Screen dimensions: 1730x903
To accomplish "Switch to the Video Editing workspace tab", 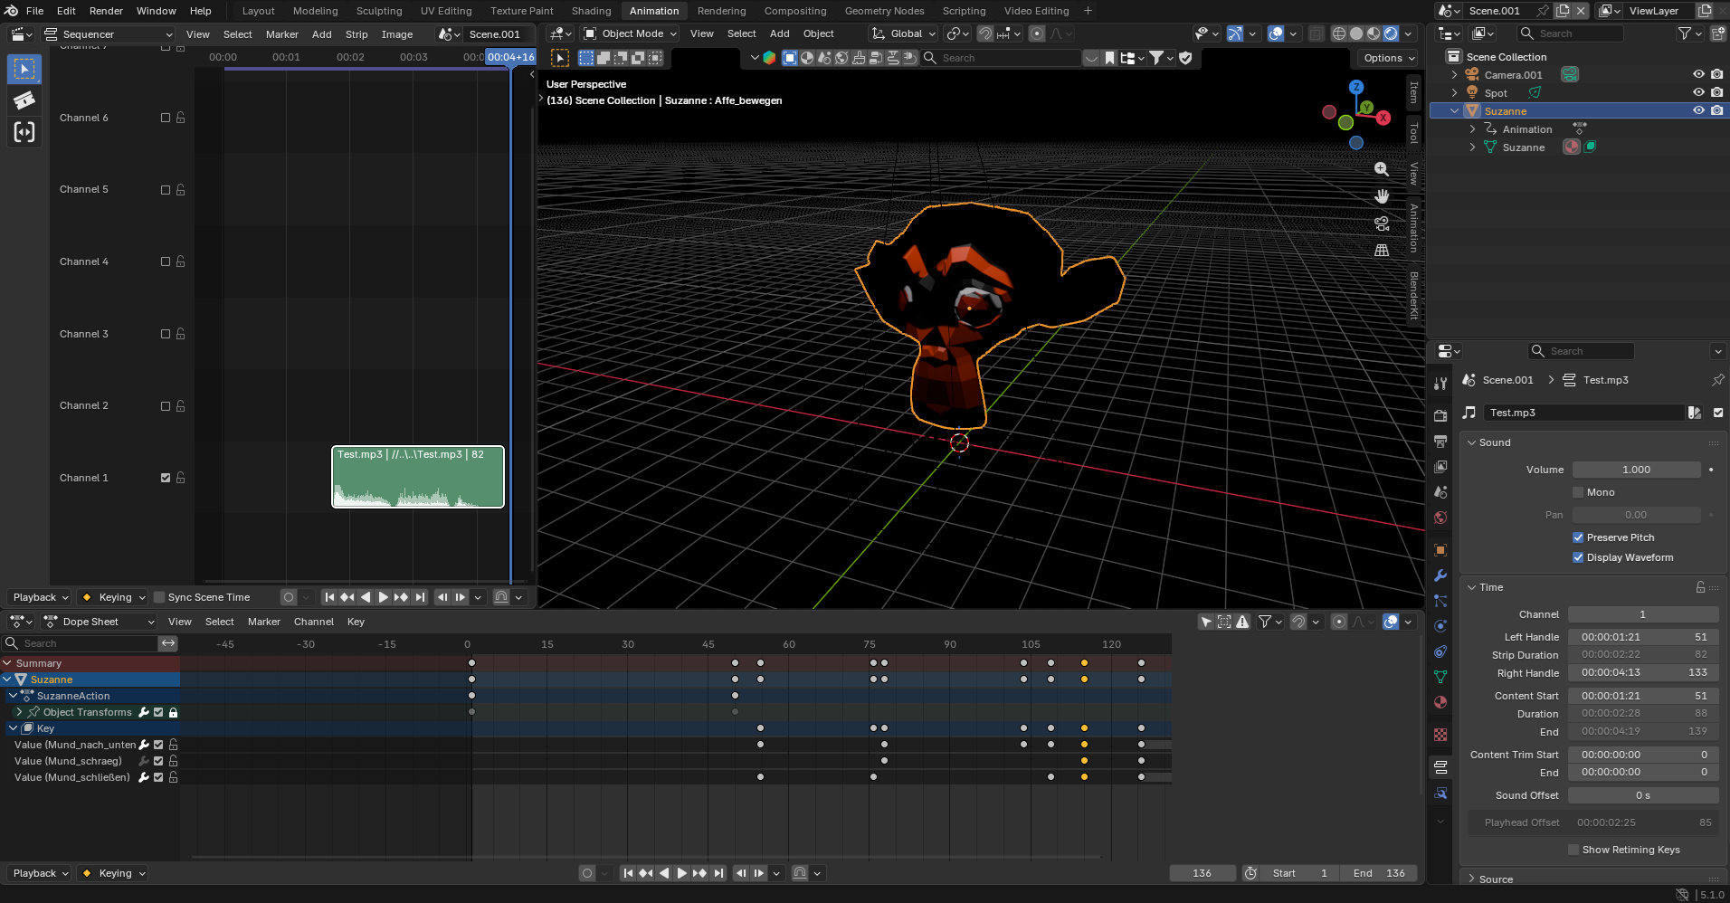I will 1036,11.
